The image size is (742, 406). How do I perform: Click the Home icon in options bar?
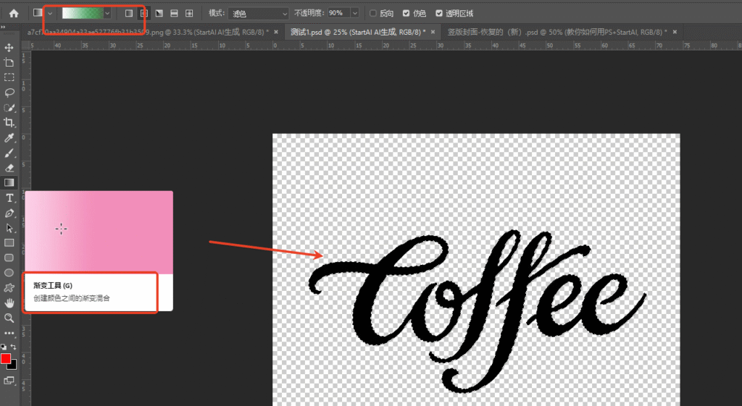(x=13, y=13)
